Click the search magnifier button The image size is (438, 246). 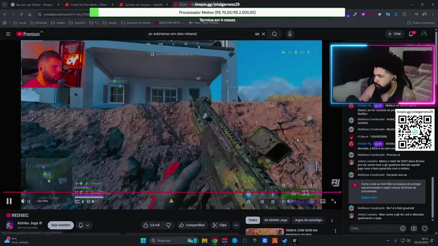[274, 34]
